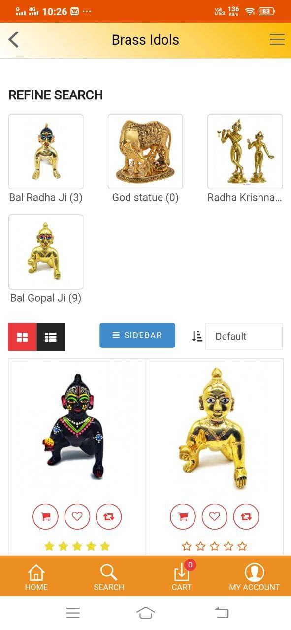Go to the Home tab

36,577
